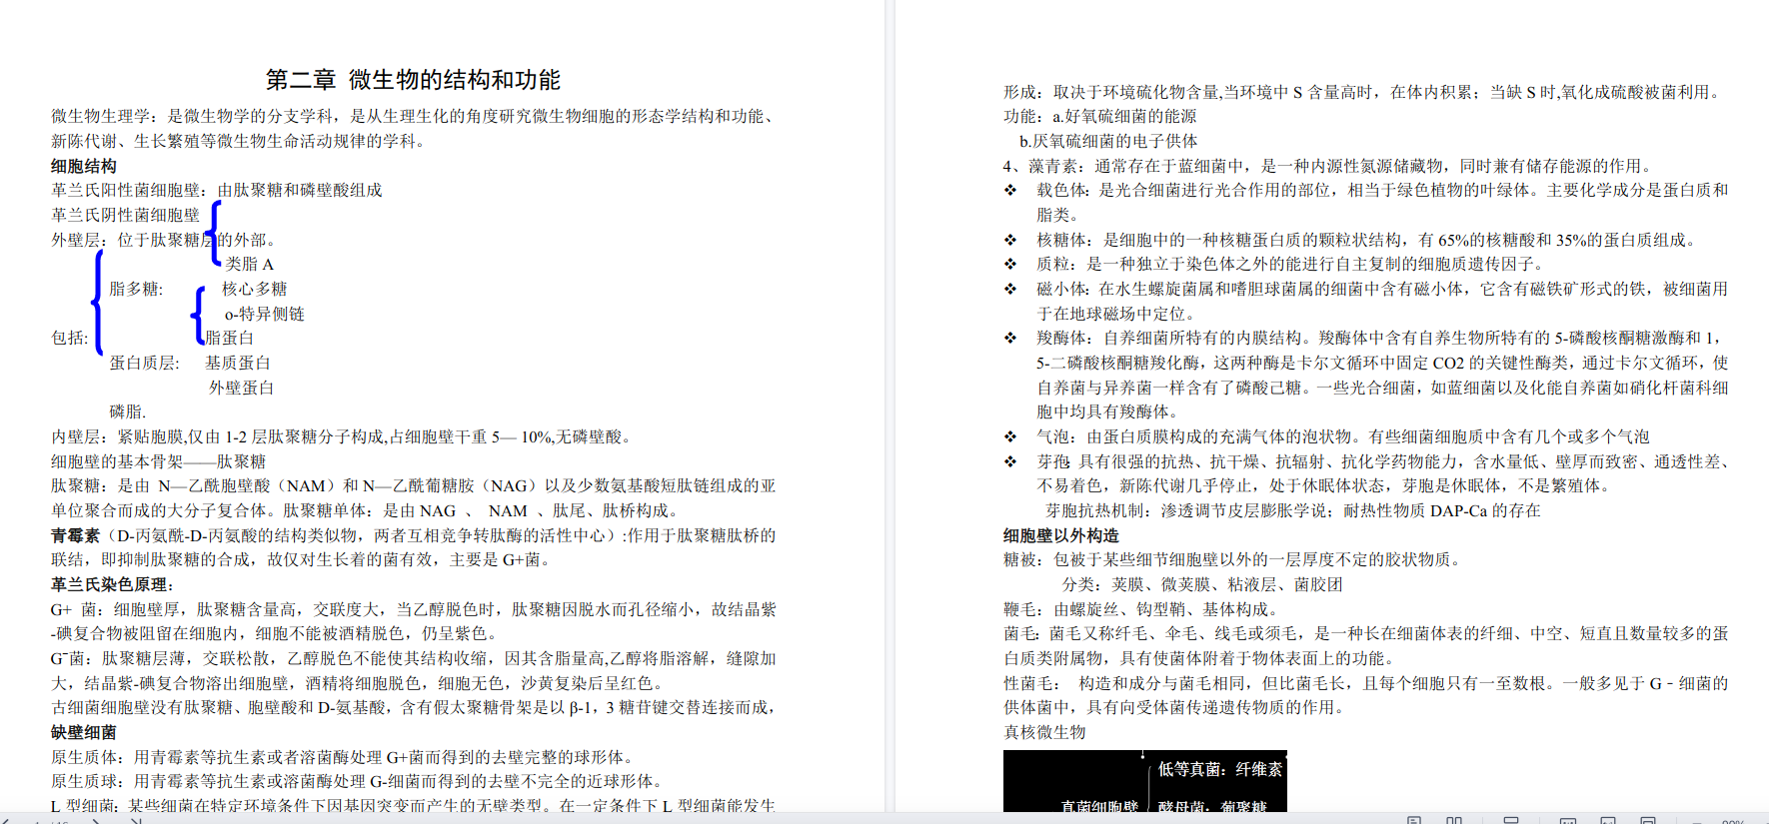Click the diamond bullet before 载色体
This screenshot has height=824, width=1769.
(x=1010, y=190)
